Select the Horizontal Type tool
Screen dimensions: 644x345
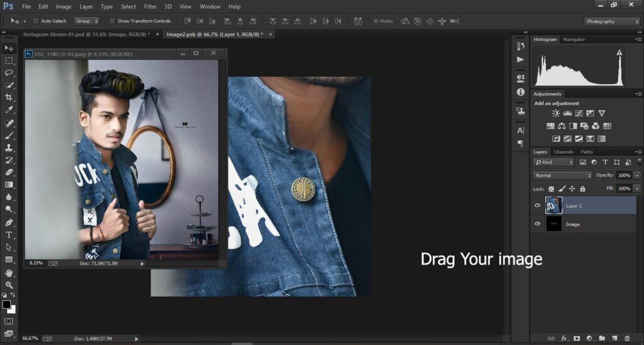tap(9, 235)
